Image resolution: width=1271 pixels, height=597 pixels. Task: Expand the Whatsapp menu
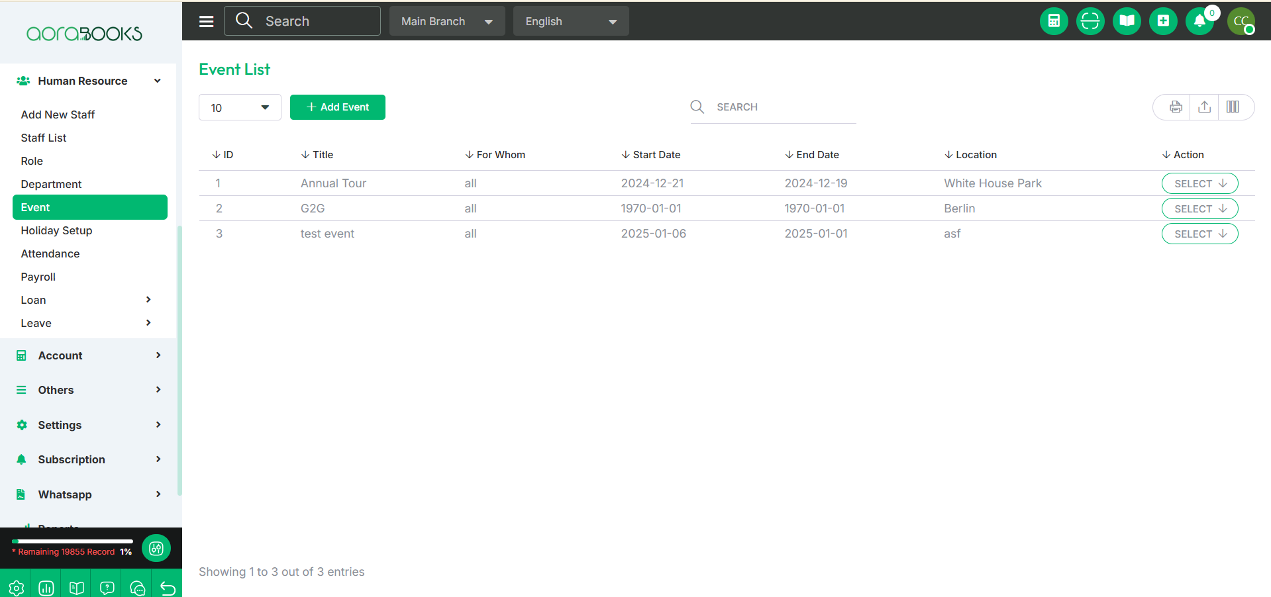(x=89, y=494)
